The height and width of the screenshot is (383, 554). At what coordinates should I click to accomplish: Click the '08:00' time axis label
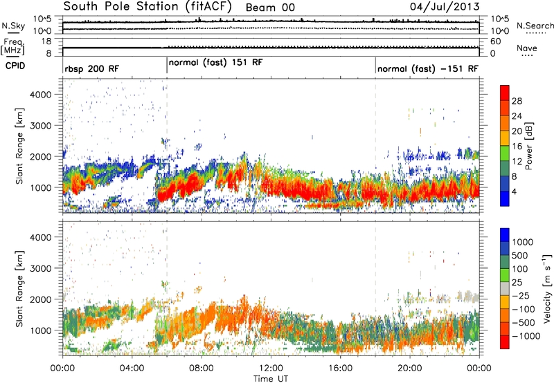[202, 368]
